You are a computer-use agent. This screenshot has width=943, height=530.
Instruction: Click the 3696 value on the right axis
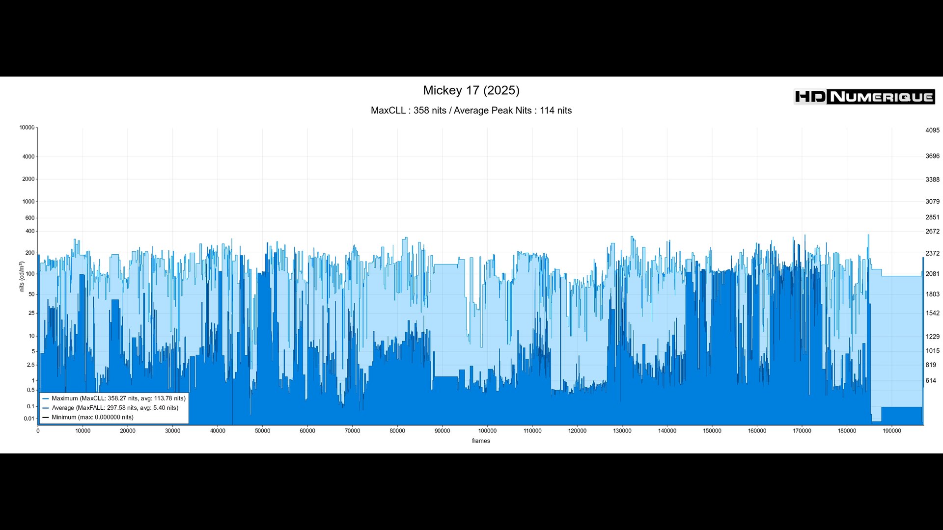click(x=932, y=156)
